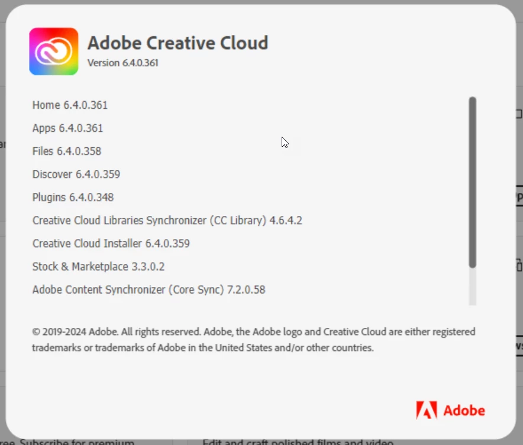Click the Apps 6.4.0.361 entry
The height and width of the screenshot is (445, 523).
tap(67, 128)
